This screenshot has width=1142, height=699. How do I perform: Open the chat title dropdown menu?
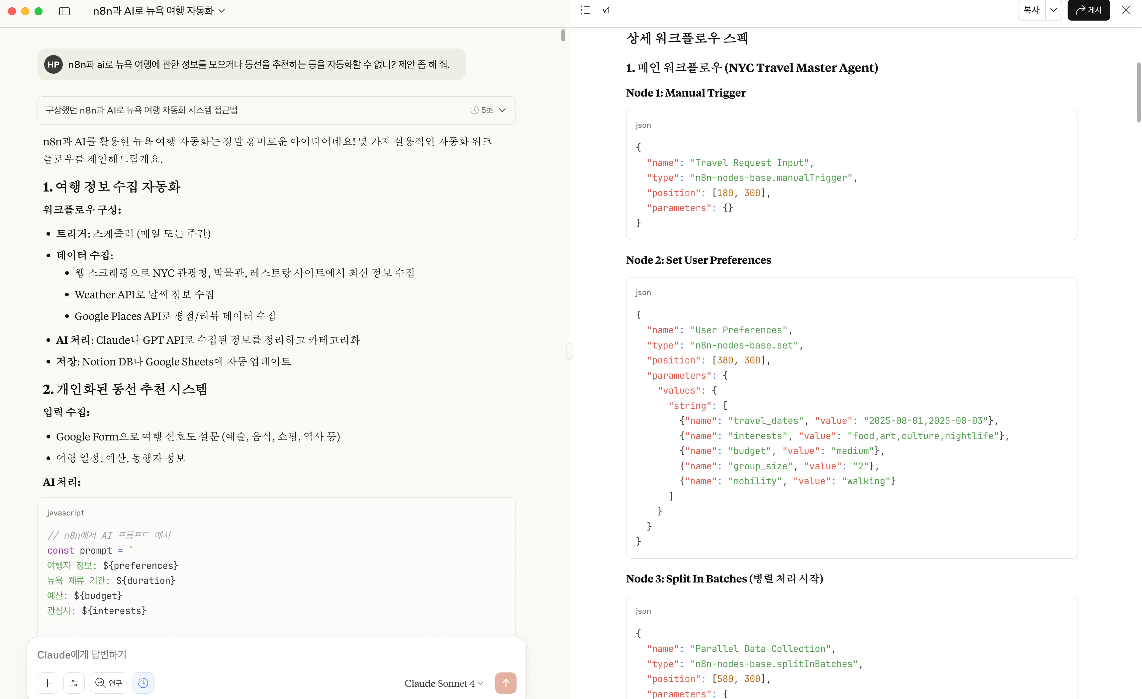159,11
